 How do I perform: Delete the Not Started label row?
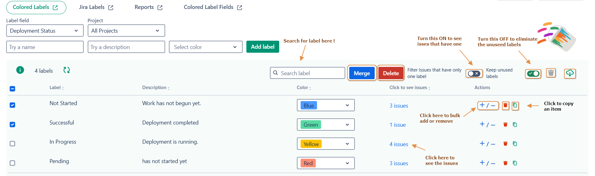505,106
